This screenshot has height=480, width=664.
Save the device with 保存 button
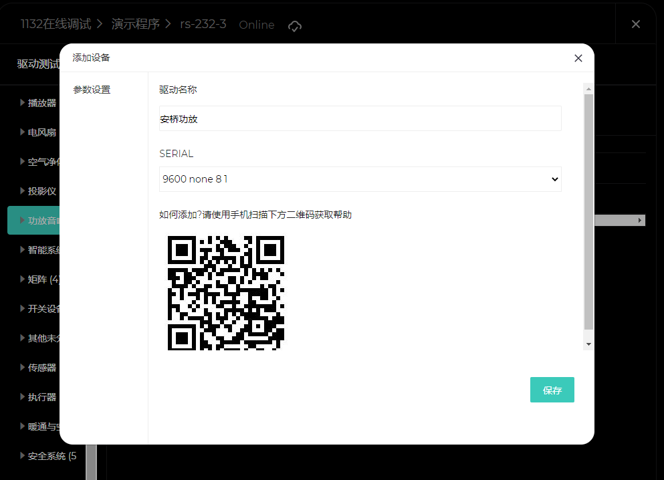(552, 390)
